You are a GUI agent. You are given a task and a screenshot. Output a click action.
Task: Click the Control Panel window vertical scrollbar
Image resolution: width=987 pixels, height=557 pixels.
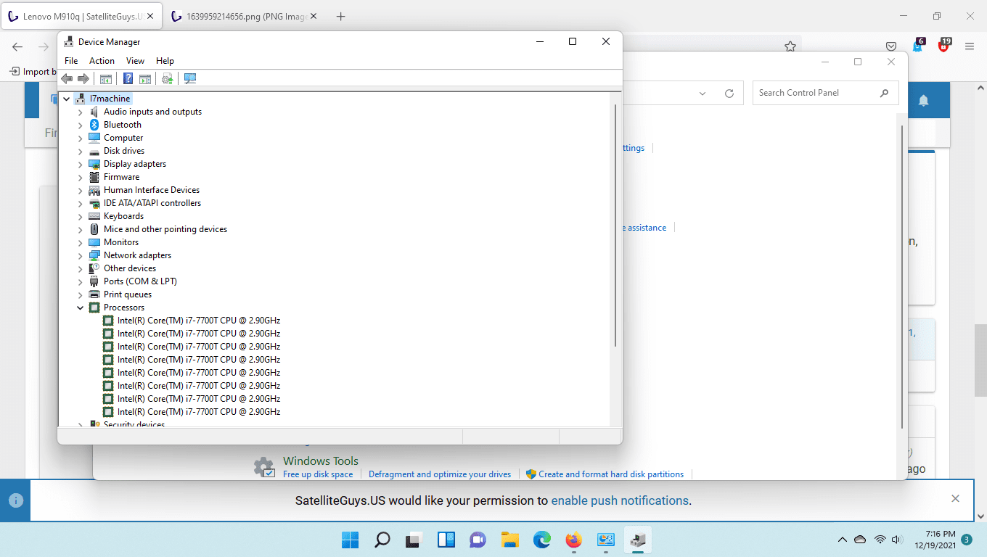point(902,276)
